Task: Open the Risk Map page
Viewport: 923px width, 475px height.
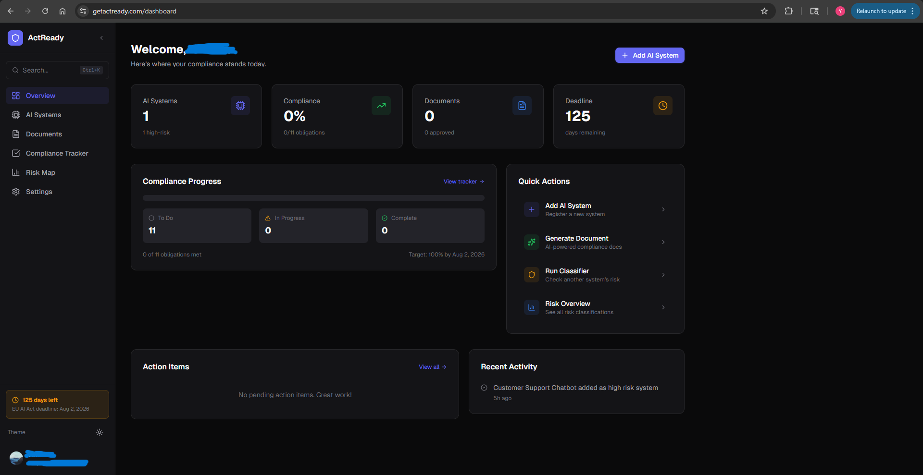Action: (57, 172)
